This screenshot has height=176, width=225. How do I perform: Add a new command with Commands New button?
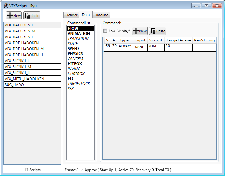[x=140, y=31]
